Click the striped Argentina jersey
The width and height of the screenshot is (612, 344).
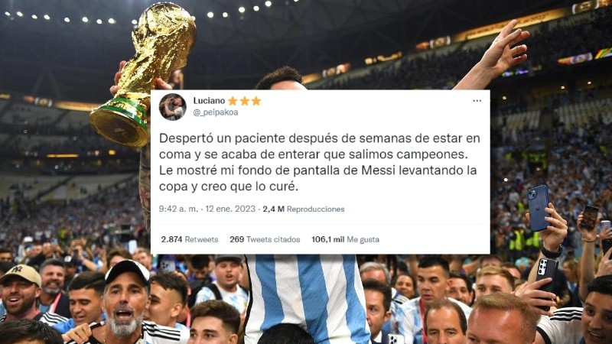point(307,299)
